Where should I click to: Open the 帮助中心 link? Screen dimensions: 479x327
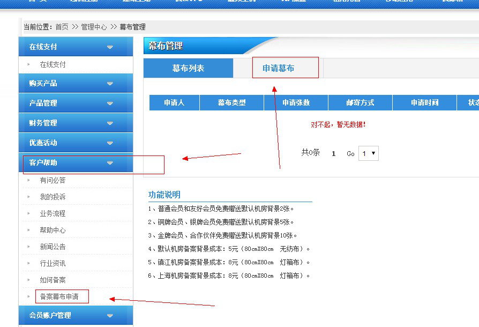click(x=53, y=230)
